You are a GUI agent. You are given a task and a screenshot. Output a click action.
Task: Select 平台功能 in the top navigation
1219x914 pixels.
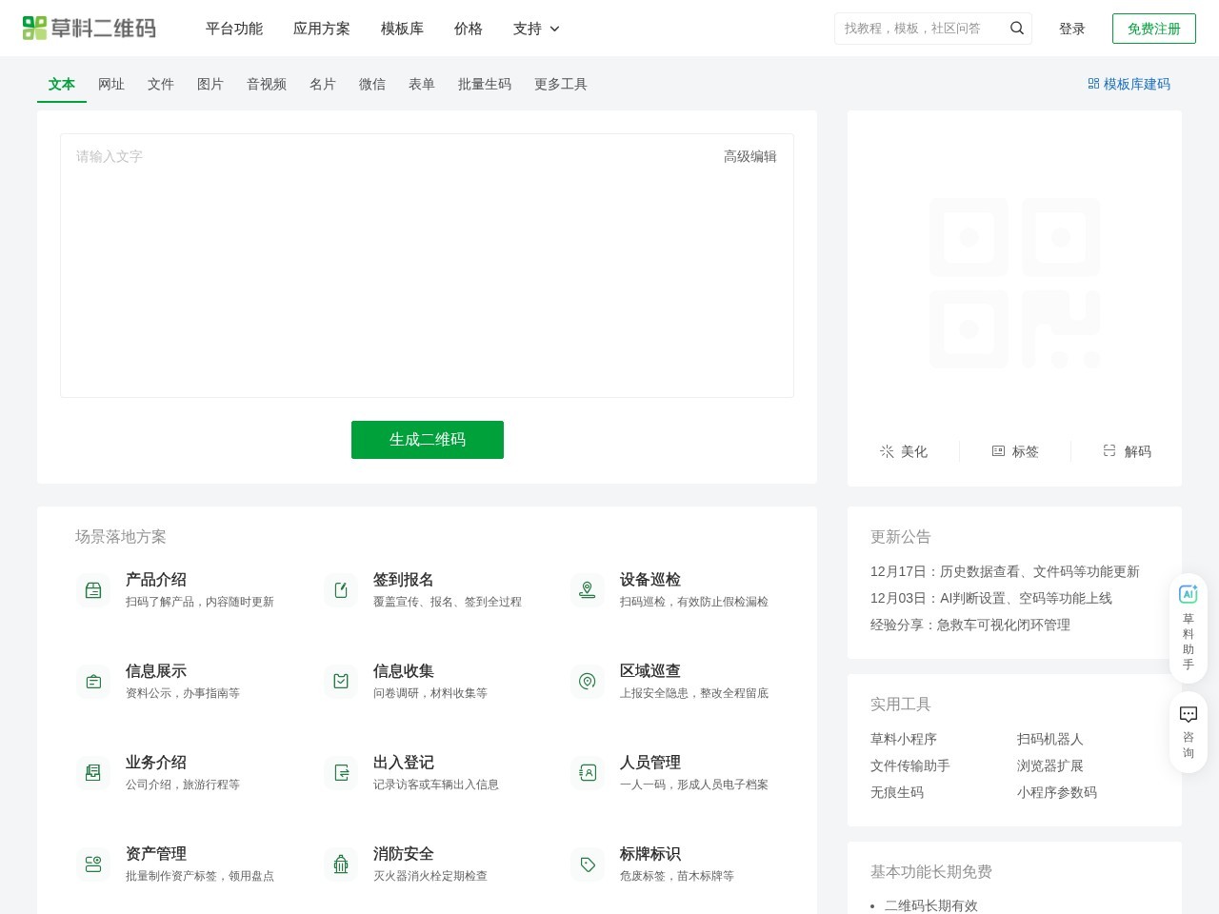point(233,29)
